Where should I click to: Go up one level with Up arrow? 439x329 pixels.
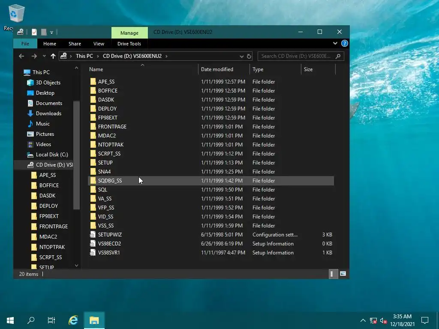(53, 56)
